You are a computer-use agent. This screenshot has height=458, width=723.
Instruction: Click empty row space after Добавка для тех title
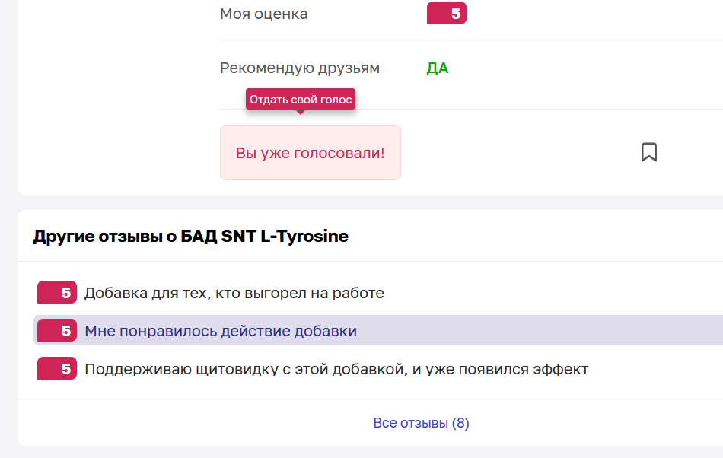coord(553,293)
